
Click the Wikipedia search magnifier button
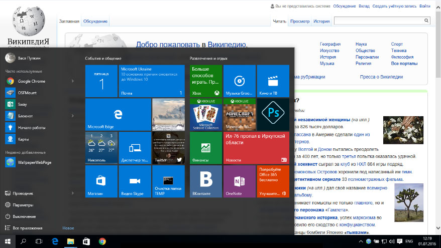[426, 21]
